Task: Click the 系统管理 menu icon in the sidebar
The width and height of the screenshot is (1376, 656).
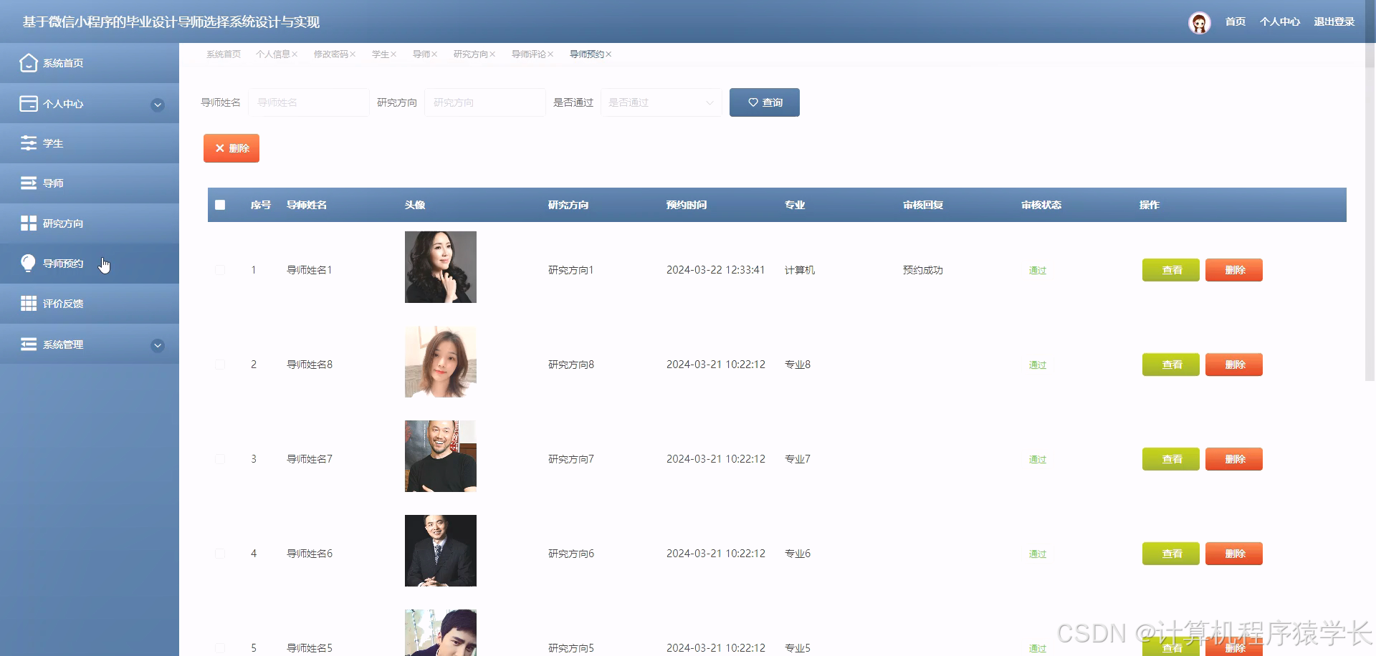Action: pyautogui.click(x=28, y=344)
